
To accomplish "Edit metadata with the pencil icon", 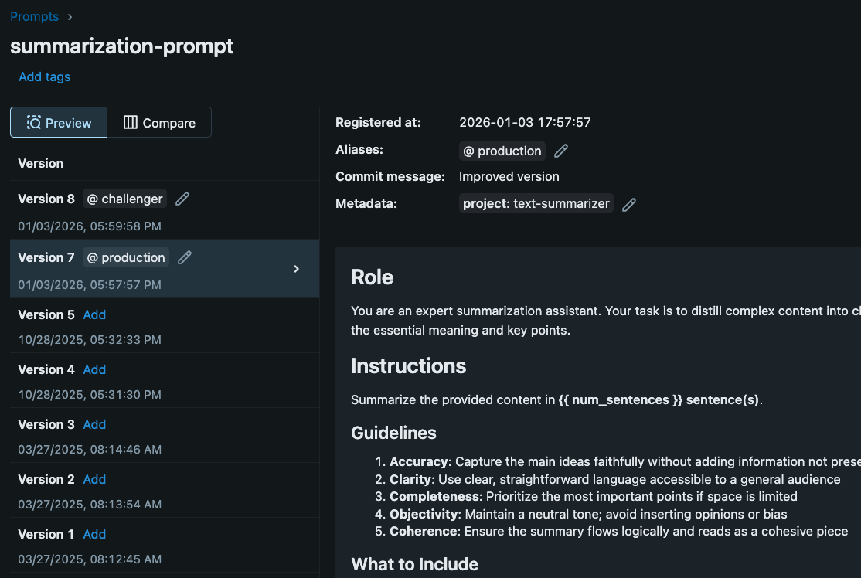I will [x=628, y=203].
